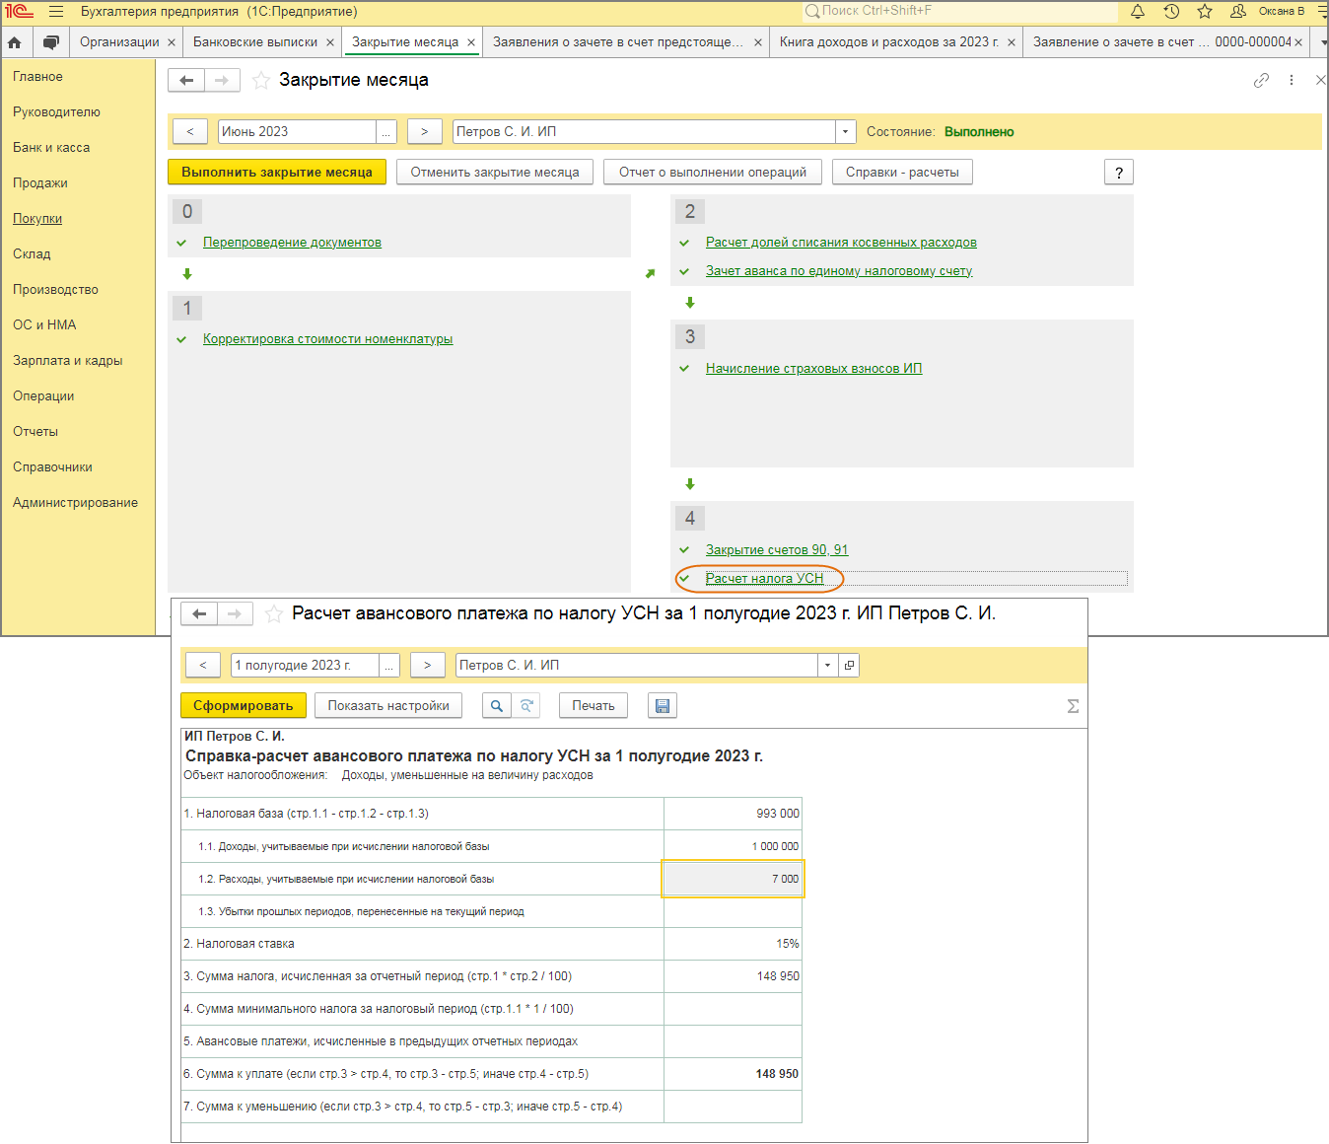Expand the tabs overflow arrow
The image size is (1329, 1144).
(1323, 42)
